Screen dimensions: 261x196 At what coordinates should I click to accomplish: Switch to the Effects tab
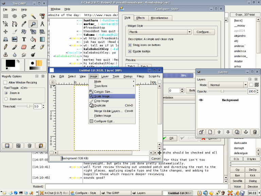click(140, 18)
